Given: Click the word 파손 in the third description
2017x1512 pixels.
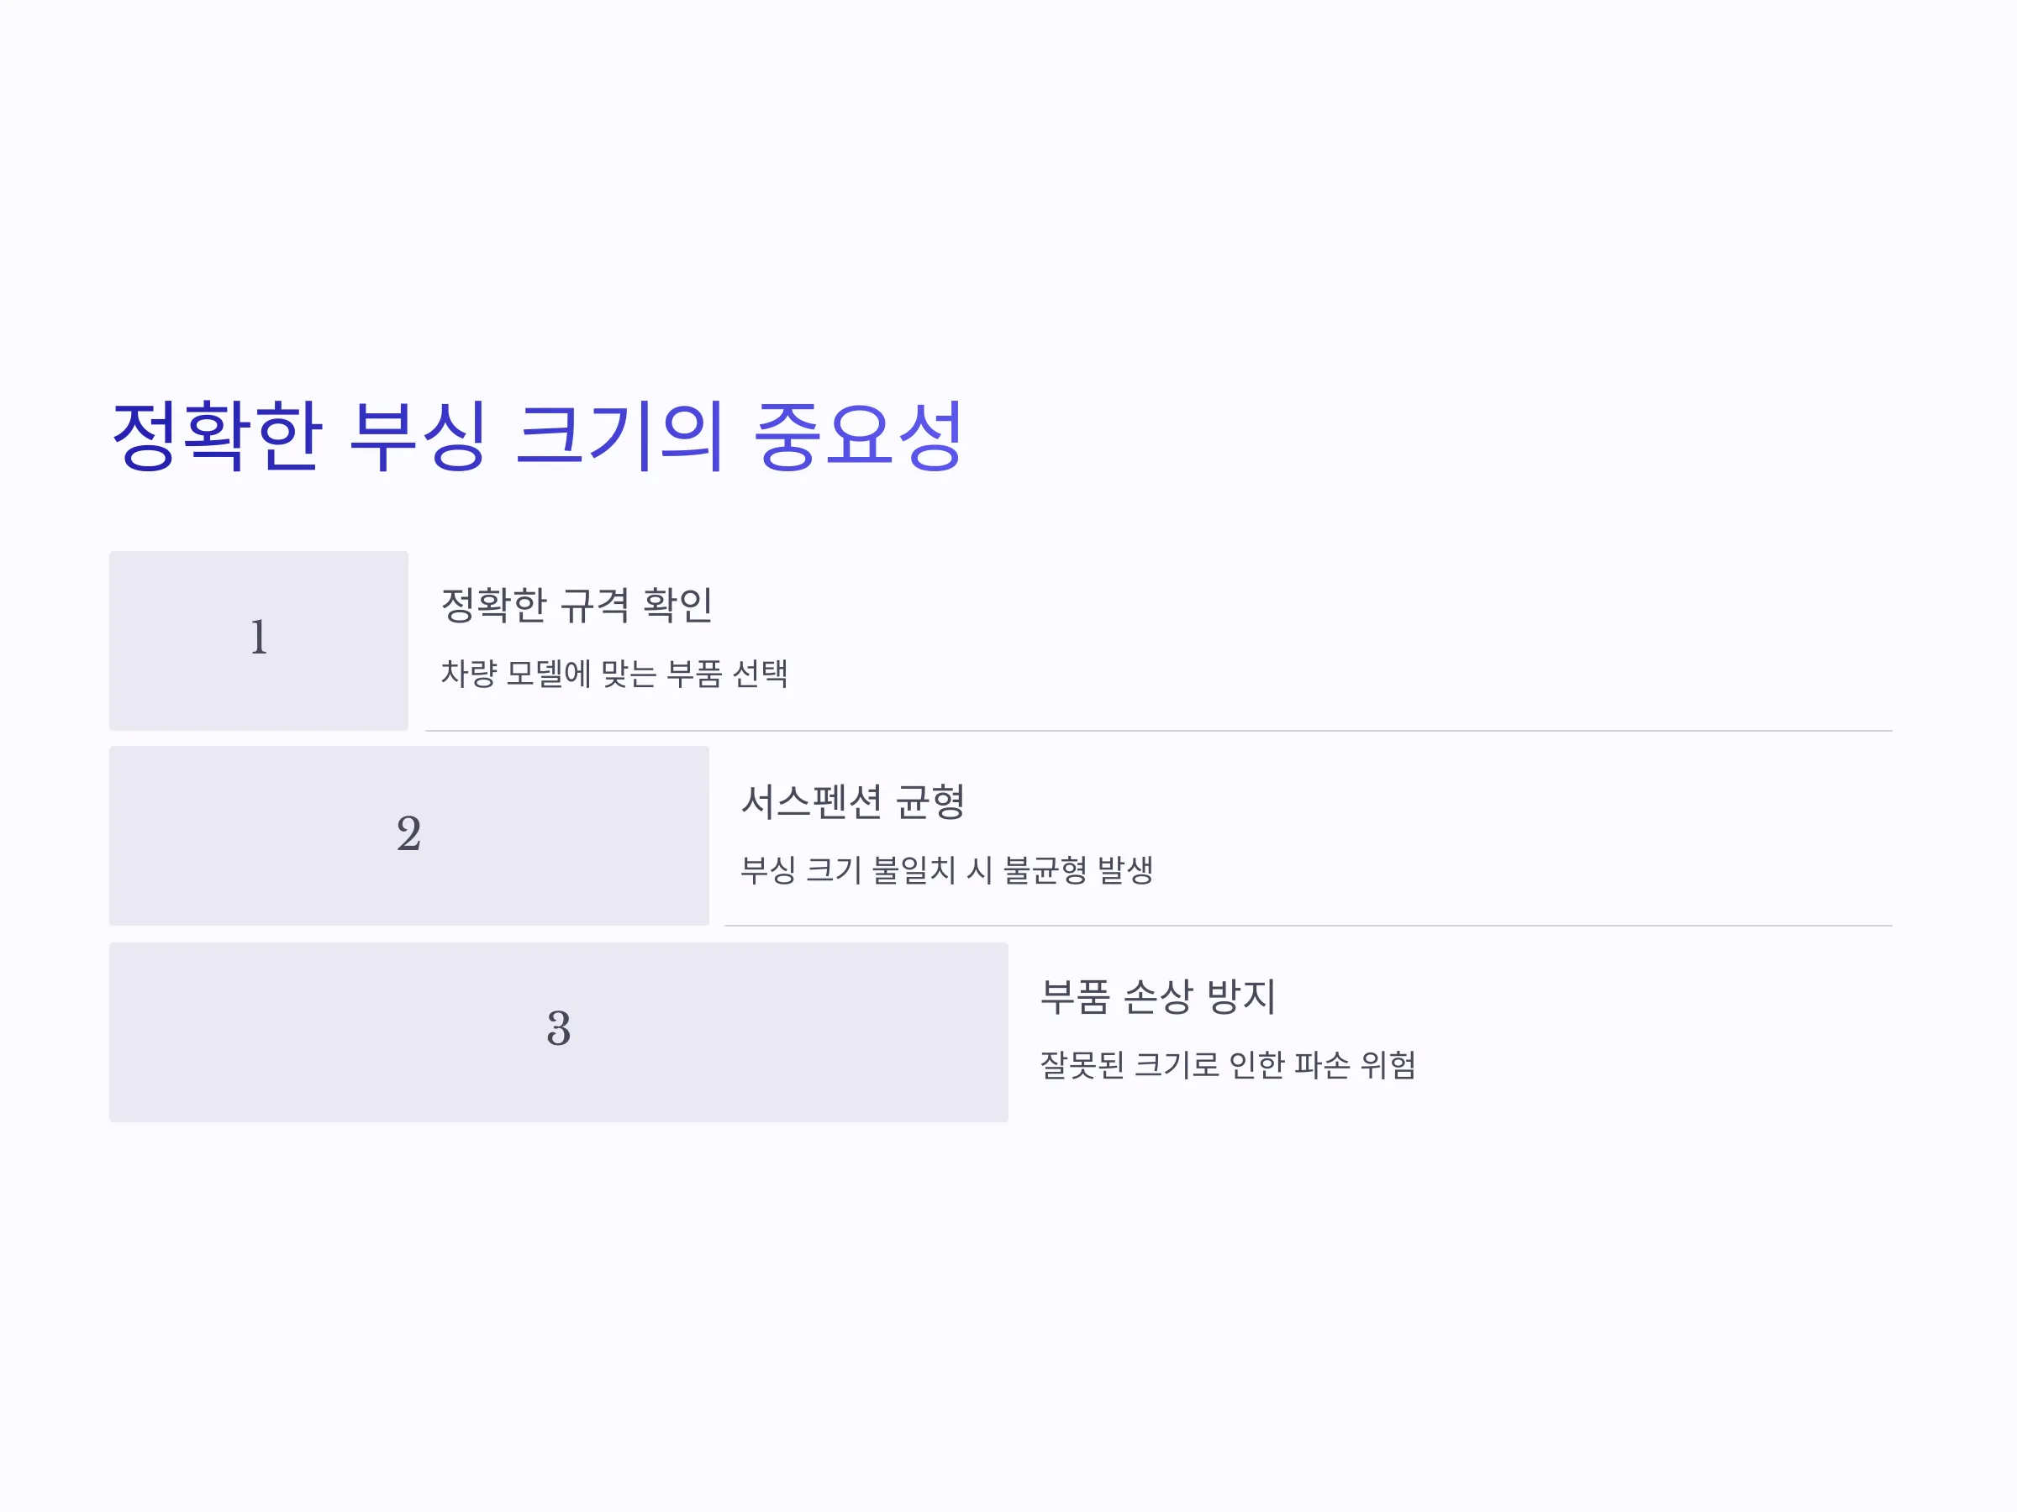Looking at the screenshot, I should (x=1322, y=1064).
